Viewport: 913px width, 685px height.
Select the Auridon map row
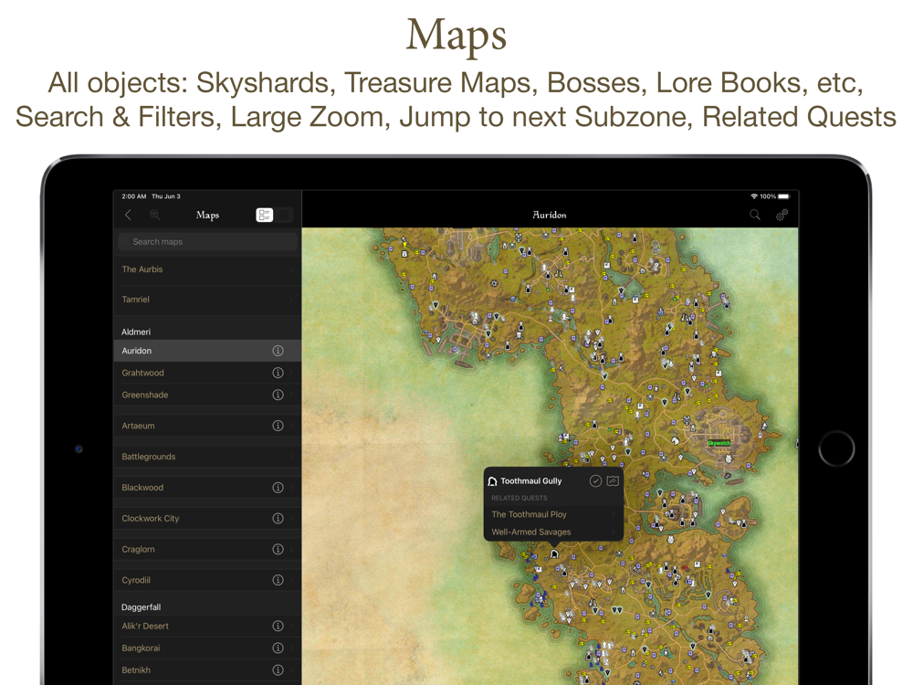[207, 351]
